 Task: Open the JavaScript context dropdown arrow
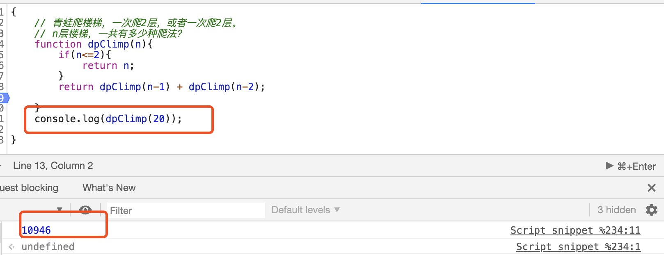60,209
